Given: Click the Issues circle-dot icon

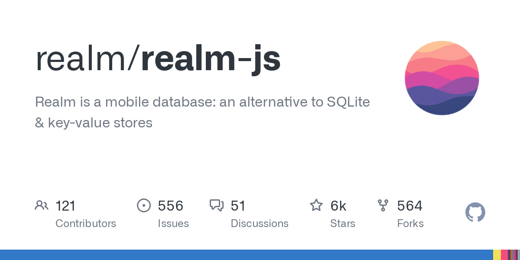Looking at the screenshot, I should click(143, 205).
